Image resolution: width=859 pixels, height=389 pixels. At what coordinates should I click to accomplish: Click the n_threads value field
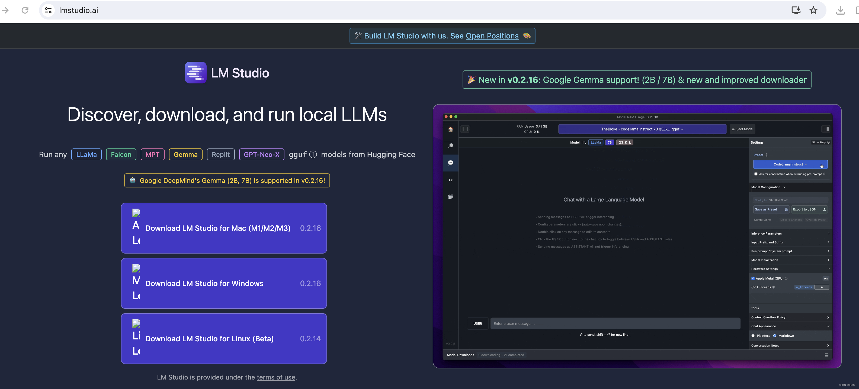click(x=822, y=287)
